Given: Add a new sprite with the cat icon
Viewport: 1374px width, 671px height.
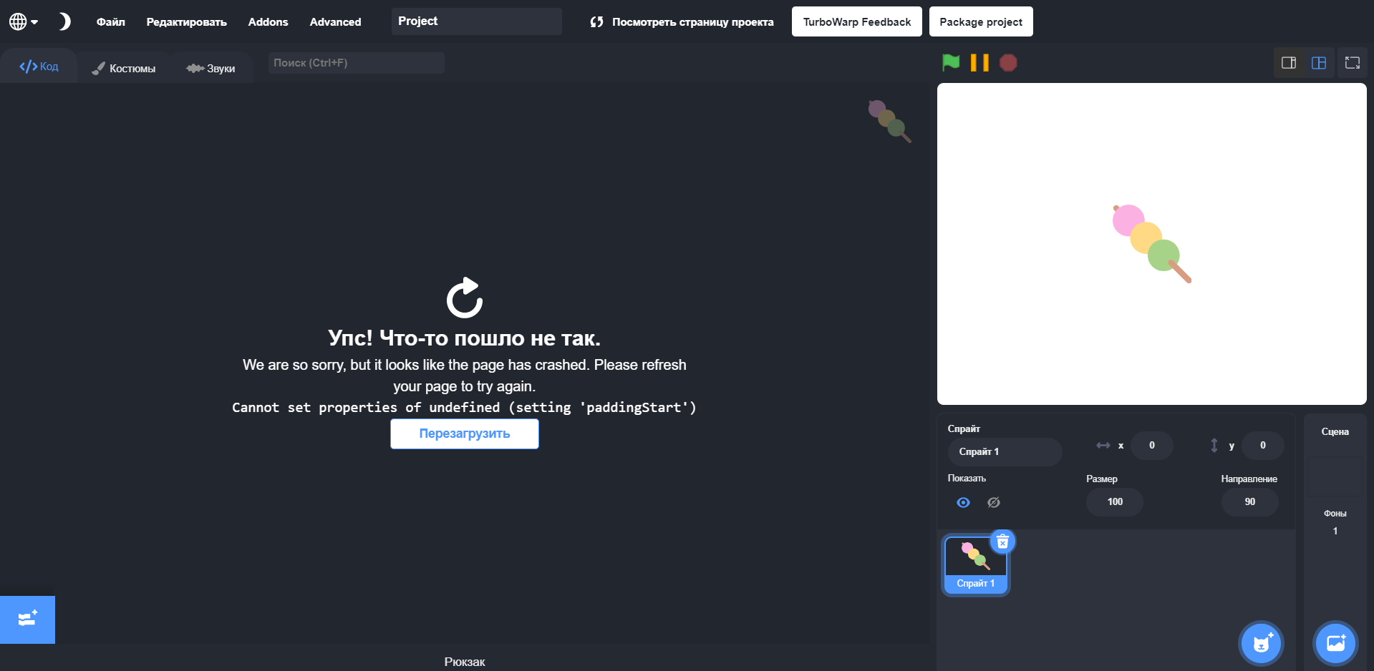Looking at the screenshot, I should [x=1260, y=643].
